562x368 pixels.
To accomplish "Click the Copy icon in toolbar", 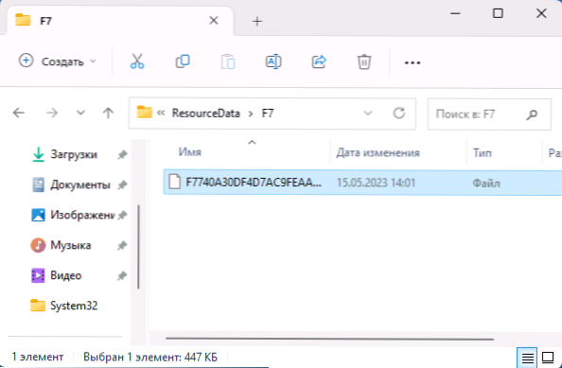I will 183,61.
